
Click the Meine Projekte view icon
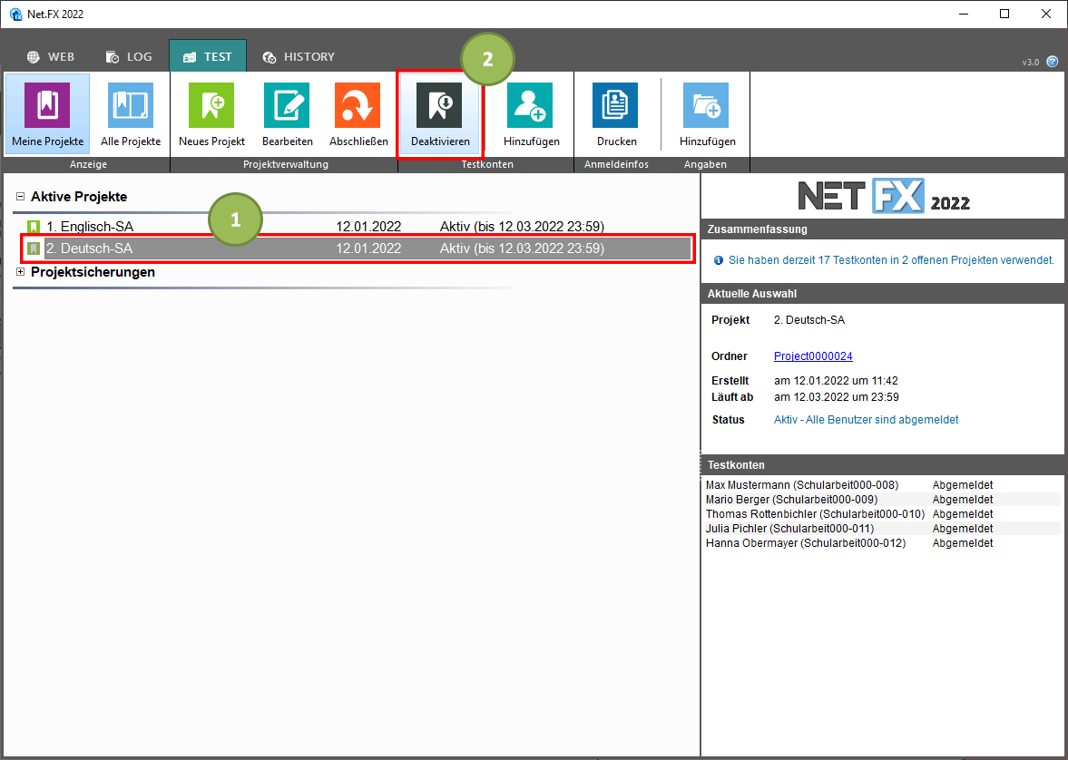click(47, 105)
